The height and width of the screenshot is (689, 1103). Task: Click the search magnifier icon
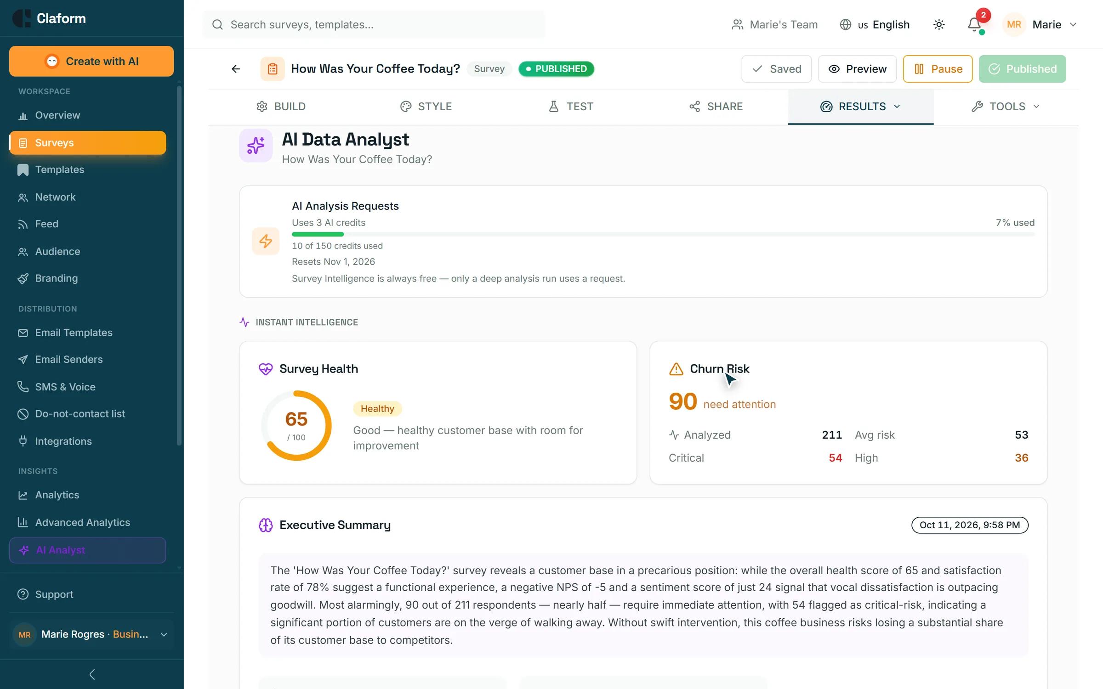point(217,24)
